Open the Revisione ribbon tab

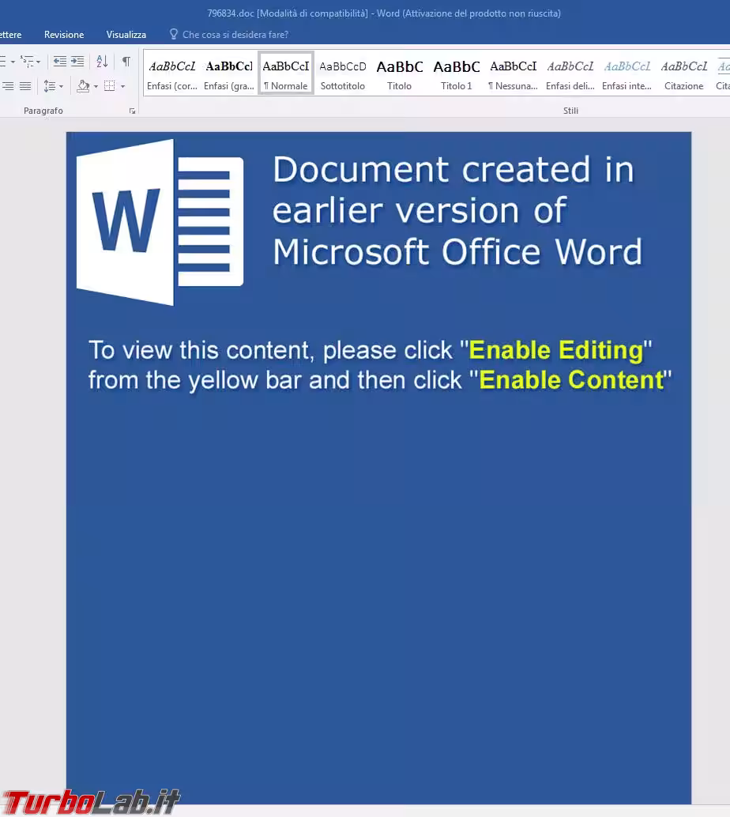64,35
